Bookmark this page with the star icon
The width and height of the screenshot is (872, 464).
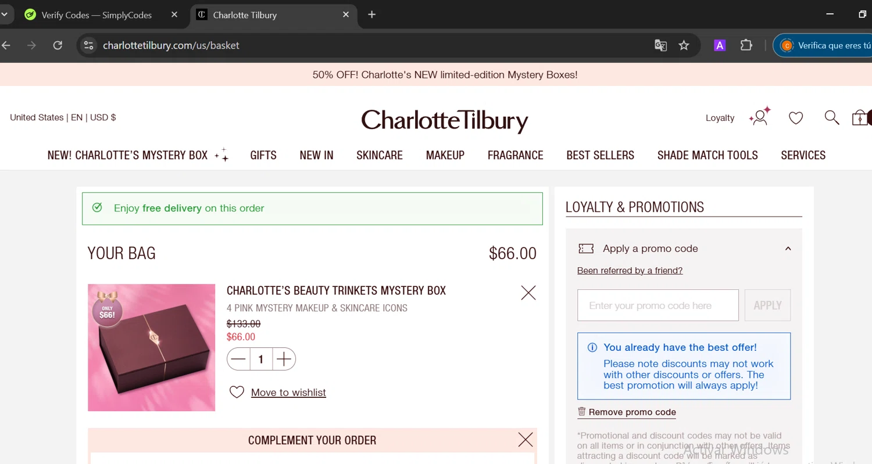tap(684, 45)
